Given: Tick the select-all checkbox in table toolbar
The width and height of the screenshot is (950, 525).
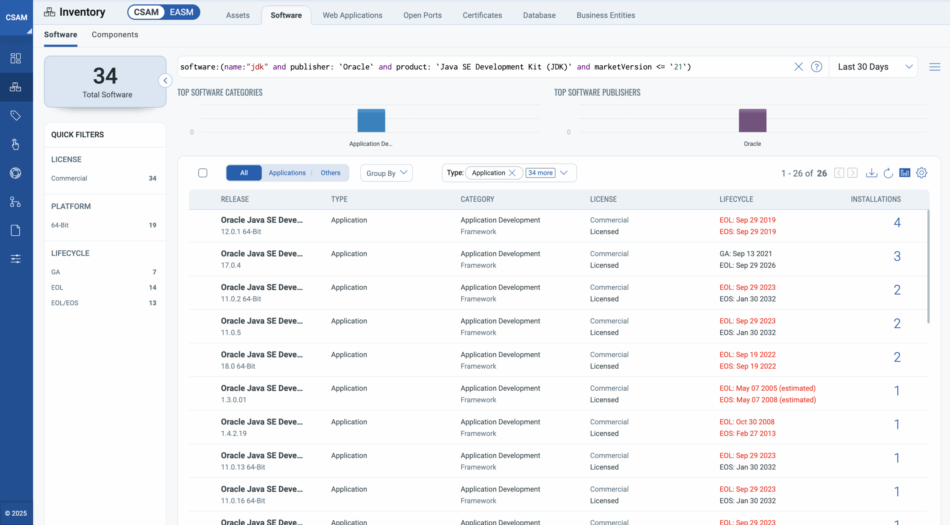Looking at the screenshot, I should click(203, 173).
